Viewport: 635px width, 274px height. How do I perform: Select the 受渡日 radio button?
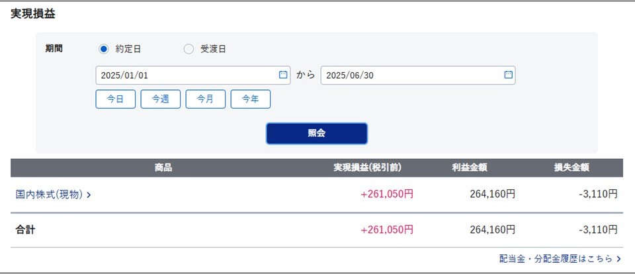coord(189,50)
